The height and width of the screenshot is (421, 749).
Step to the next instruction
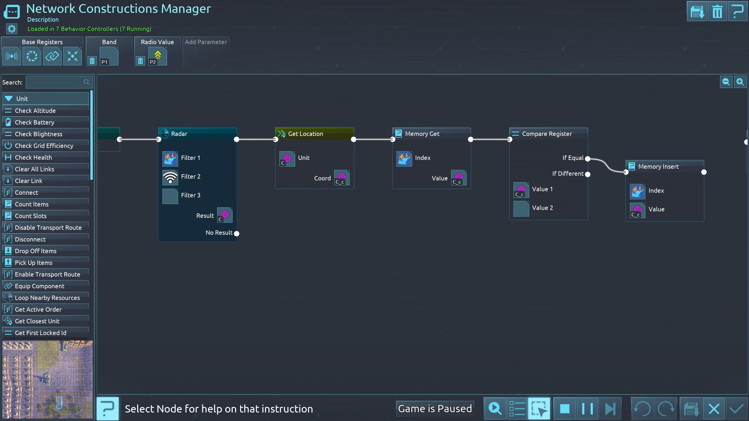(610, 409)
